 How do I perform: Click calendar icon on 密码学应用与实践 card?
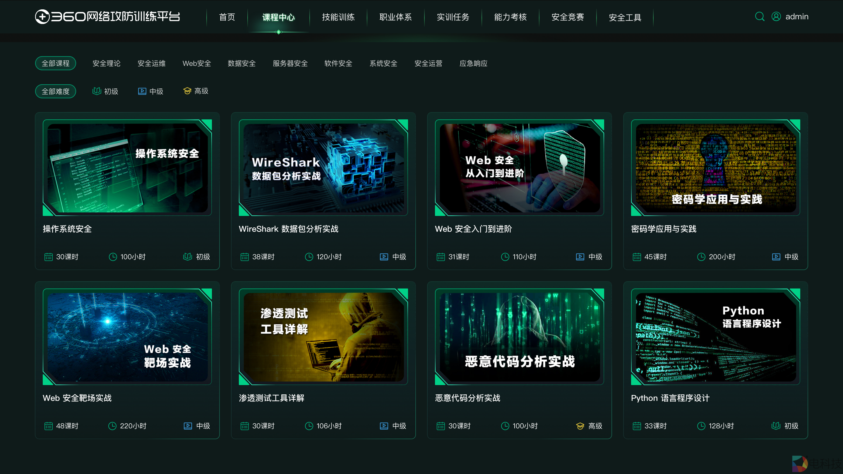[x=637, y=257]
